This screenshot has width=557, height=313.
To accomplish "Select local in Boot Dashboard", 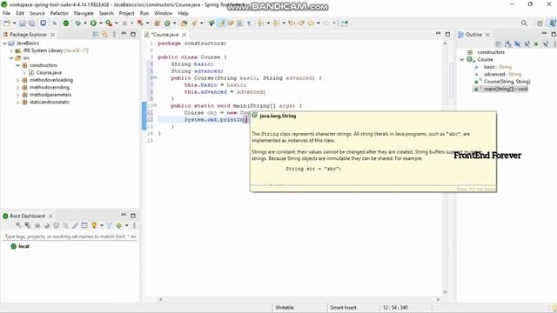I will click(x=23, y=246).
